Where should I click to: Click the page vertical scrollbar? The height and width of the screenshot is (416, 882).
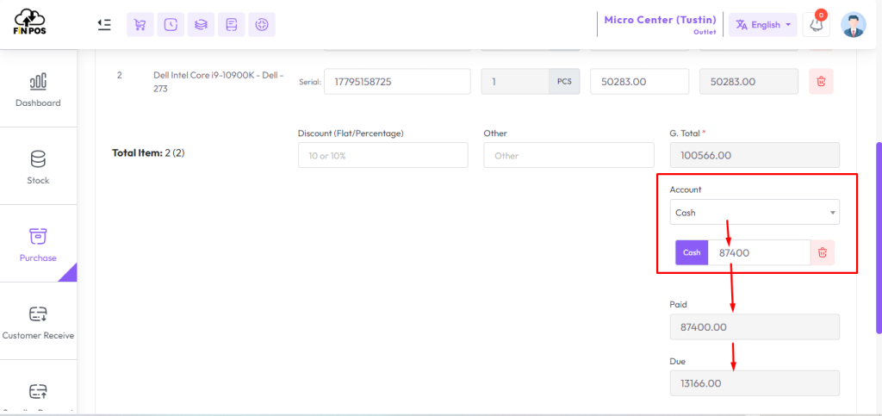(x=879, y=238)
